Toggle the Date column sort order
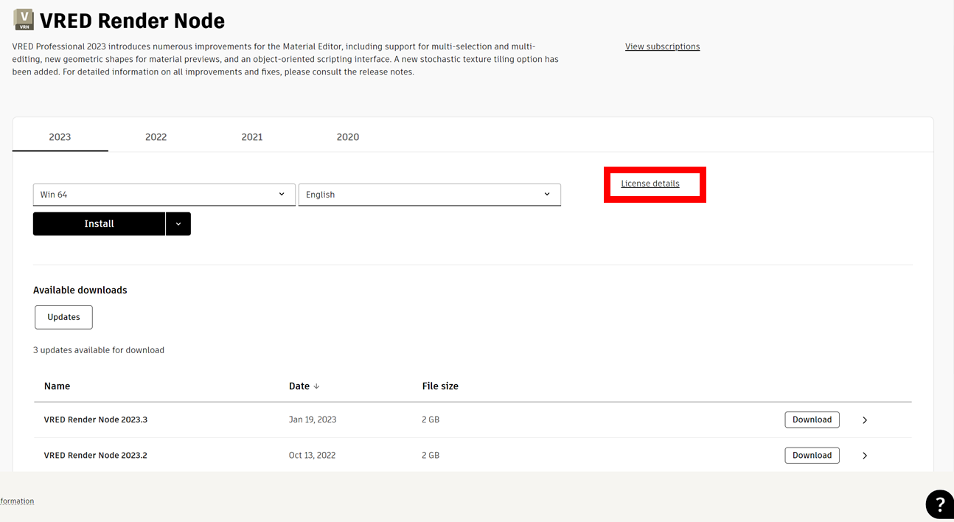Image resolution: width=954 pixels, height=522 pixels. tap(304, 386)
